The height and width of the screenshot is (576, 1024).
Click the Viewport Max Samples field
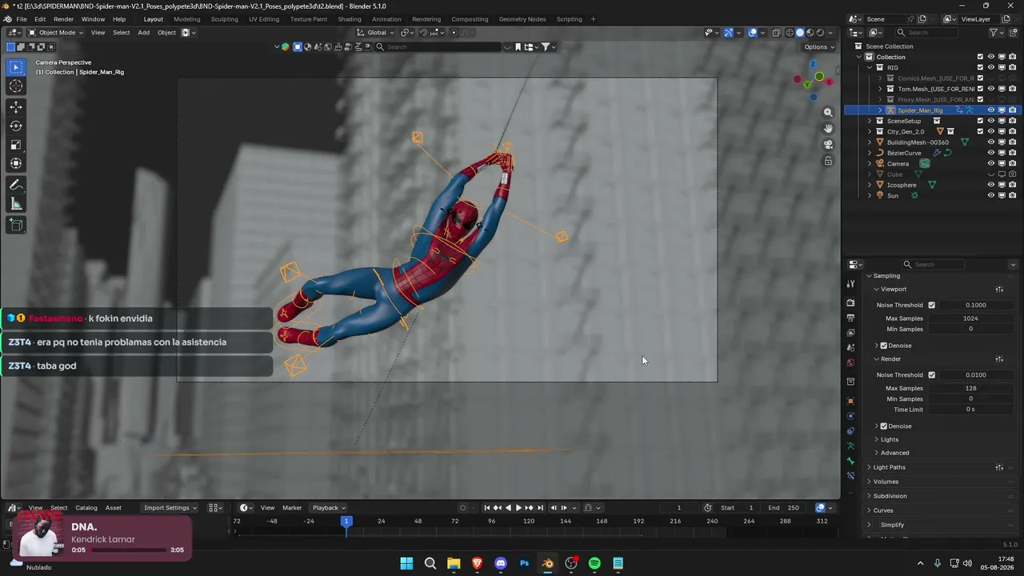point(970,318)
